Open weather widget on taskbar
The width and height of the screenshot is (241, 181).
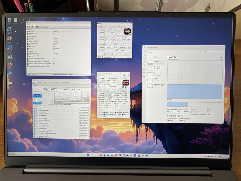click(x=14, y=154)
